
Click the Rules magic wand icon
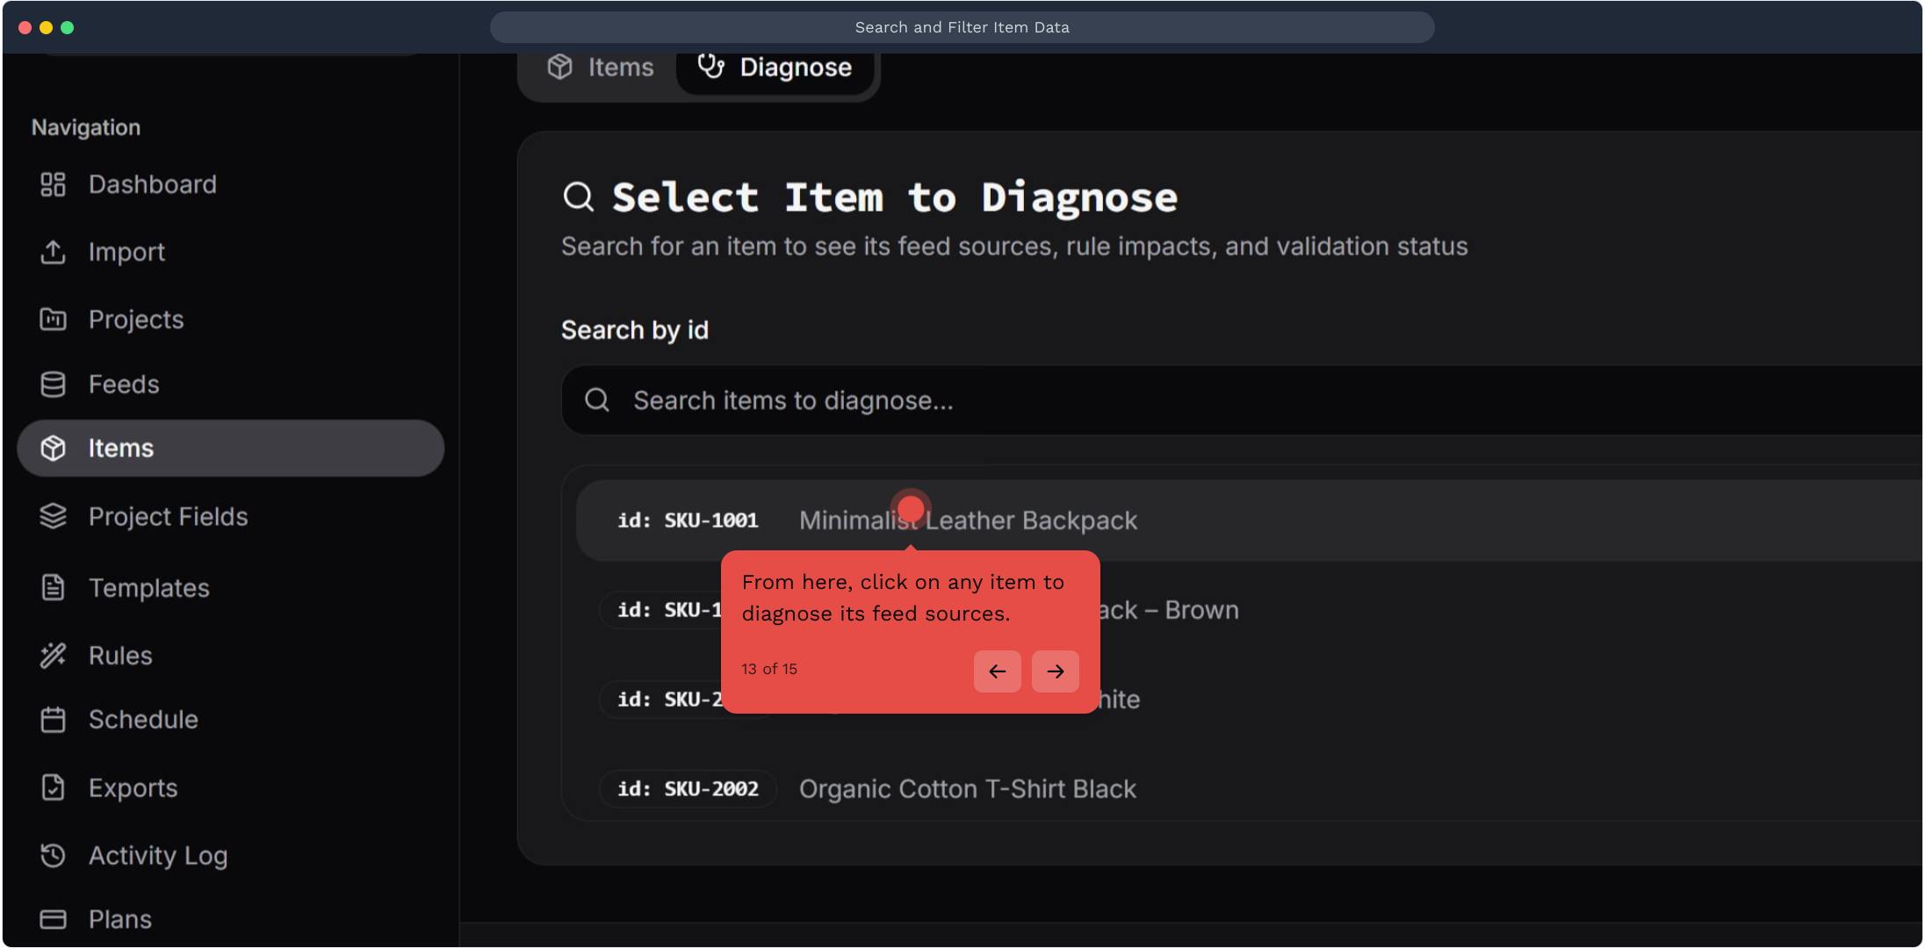pyautogui.click(x=53, y=656)
